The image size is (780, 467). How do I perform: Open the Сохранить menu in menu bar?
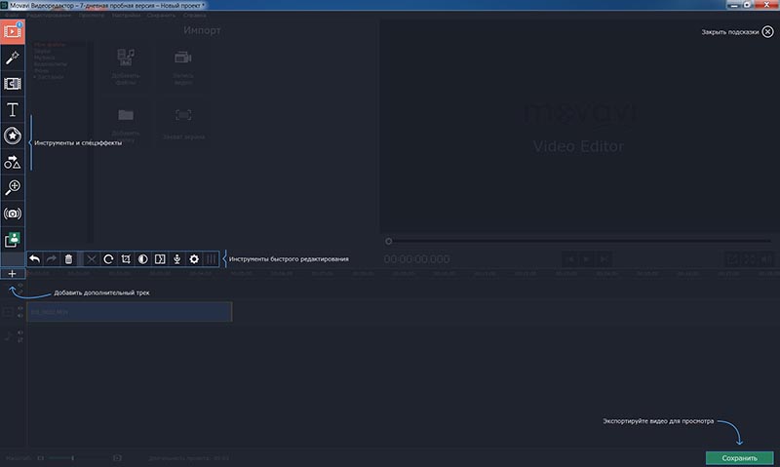pos(161,16)
